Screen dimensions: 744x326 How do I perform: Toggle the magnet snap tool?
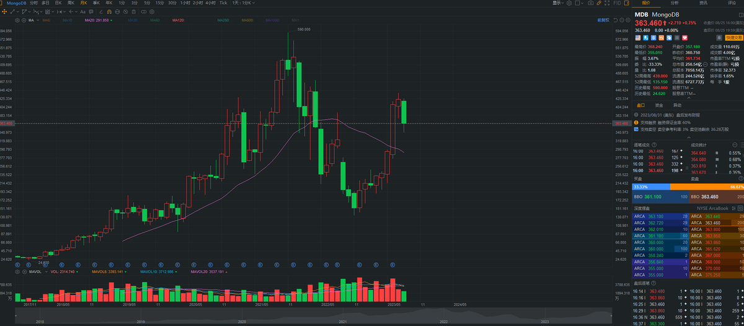tap(109, 12)
